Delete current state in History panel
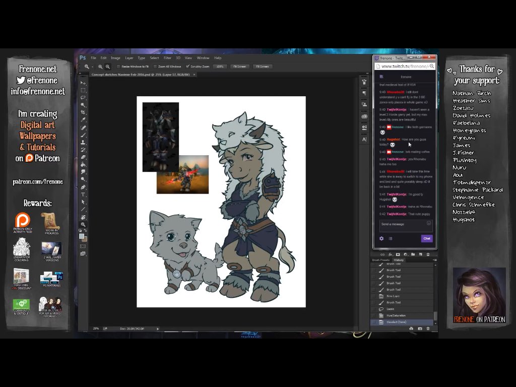Image resolution: width=516 pixels, height=387 pixels. click(x=428, y=329)
